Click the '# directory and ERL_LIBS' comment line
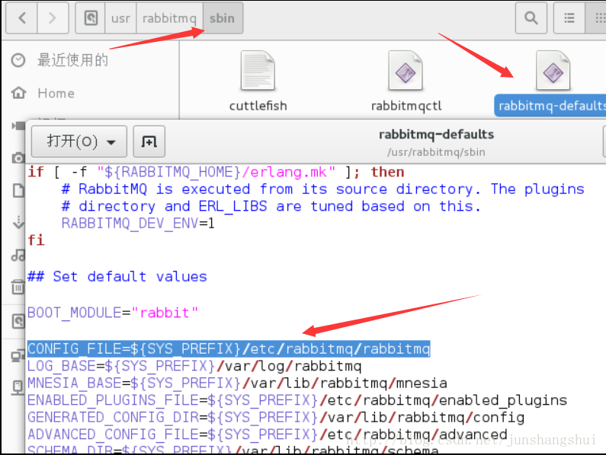 click(271, 206)
